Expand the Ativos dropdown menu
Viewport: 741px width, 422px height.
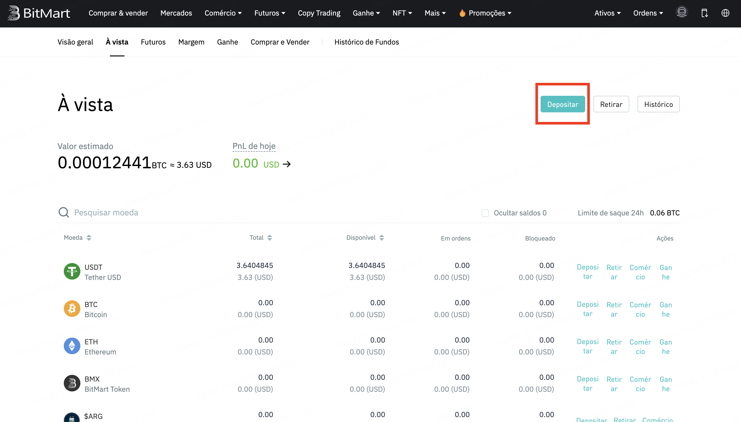[x=607, y=13]
